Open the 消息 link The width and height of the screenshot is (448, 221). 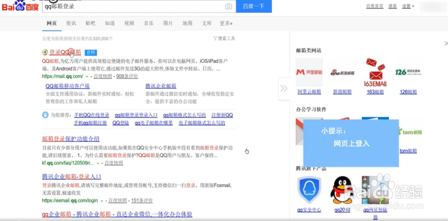coord(392,6)
